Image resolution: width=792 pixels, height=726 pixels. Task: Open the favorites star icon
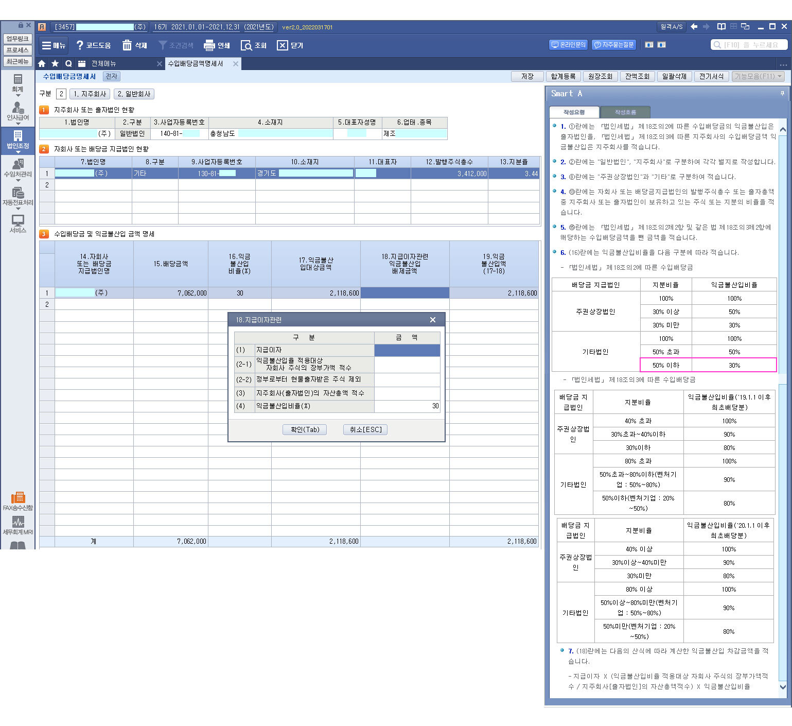[x=55, y=63]
